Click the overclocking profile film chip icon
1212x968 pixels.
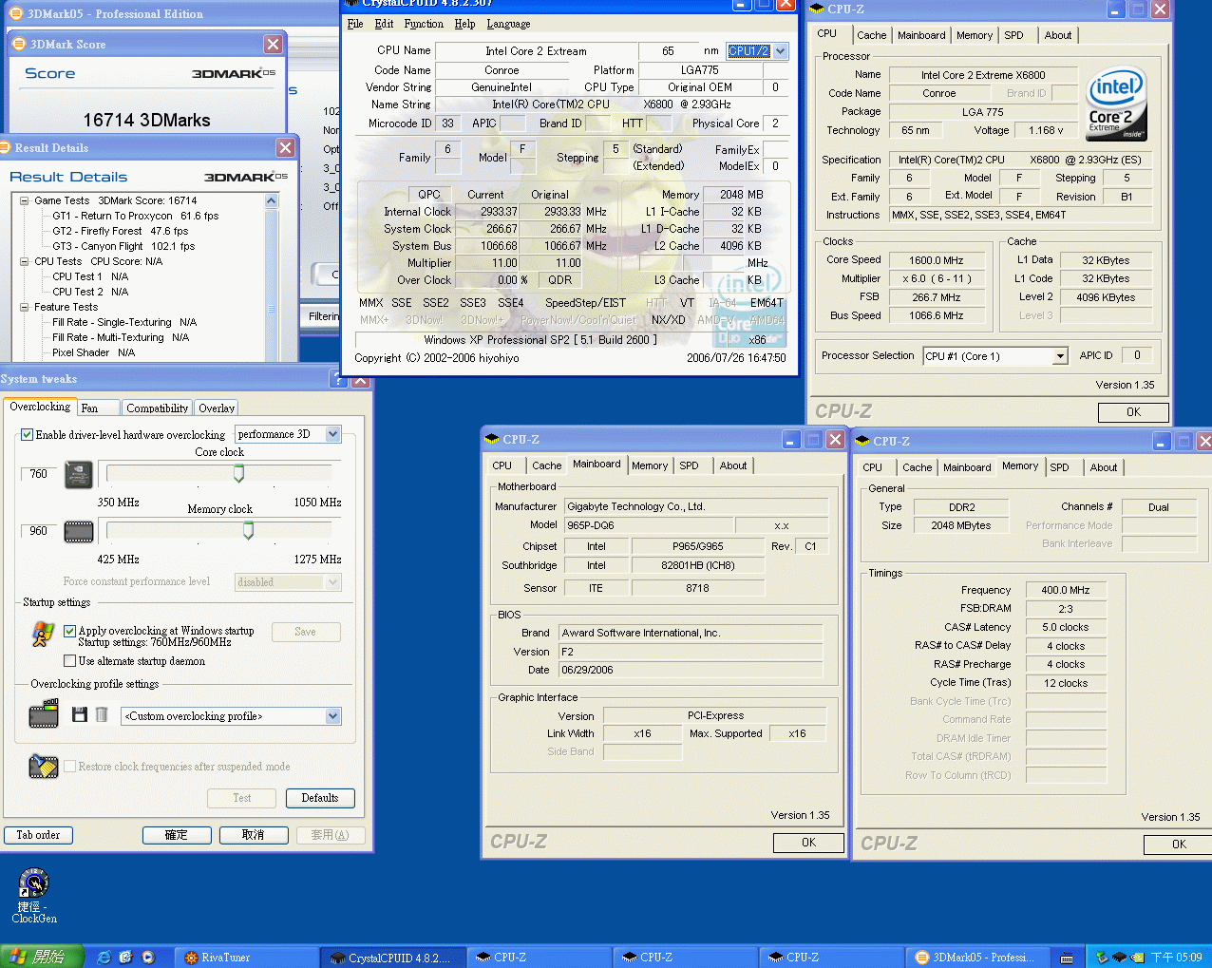pyautogui.click(x=44, y=713)
